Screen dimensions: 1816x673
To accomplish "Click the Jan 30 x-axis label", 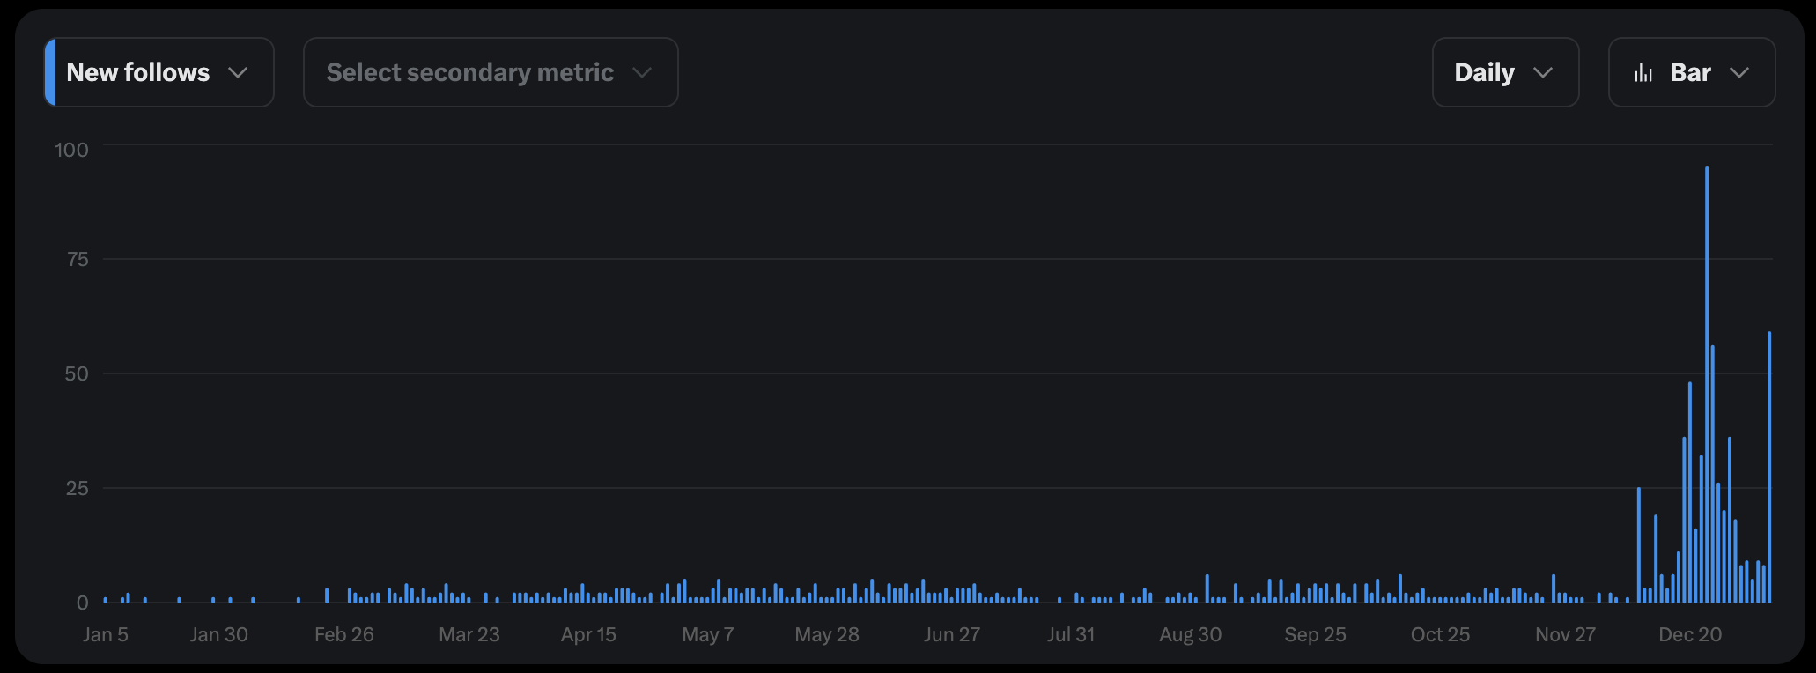I will 219,634.
